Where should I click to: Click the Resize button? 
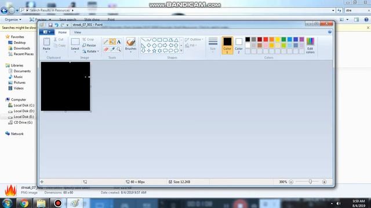click(89, 45)
